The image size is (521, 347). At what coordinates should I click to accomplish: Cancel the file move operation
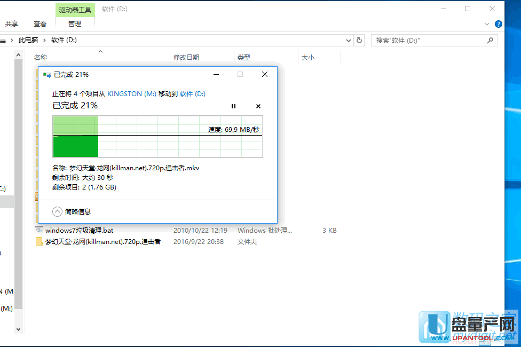pyautogui.click(x=258, y=106)
